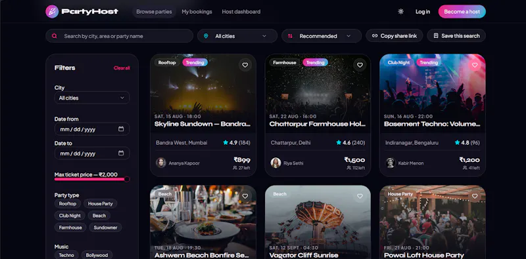
Task: Toggle the Club Night filter chip
Action: point(70,216)
